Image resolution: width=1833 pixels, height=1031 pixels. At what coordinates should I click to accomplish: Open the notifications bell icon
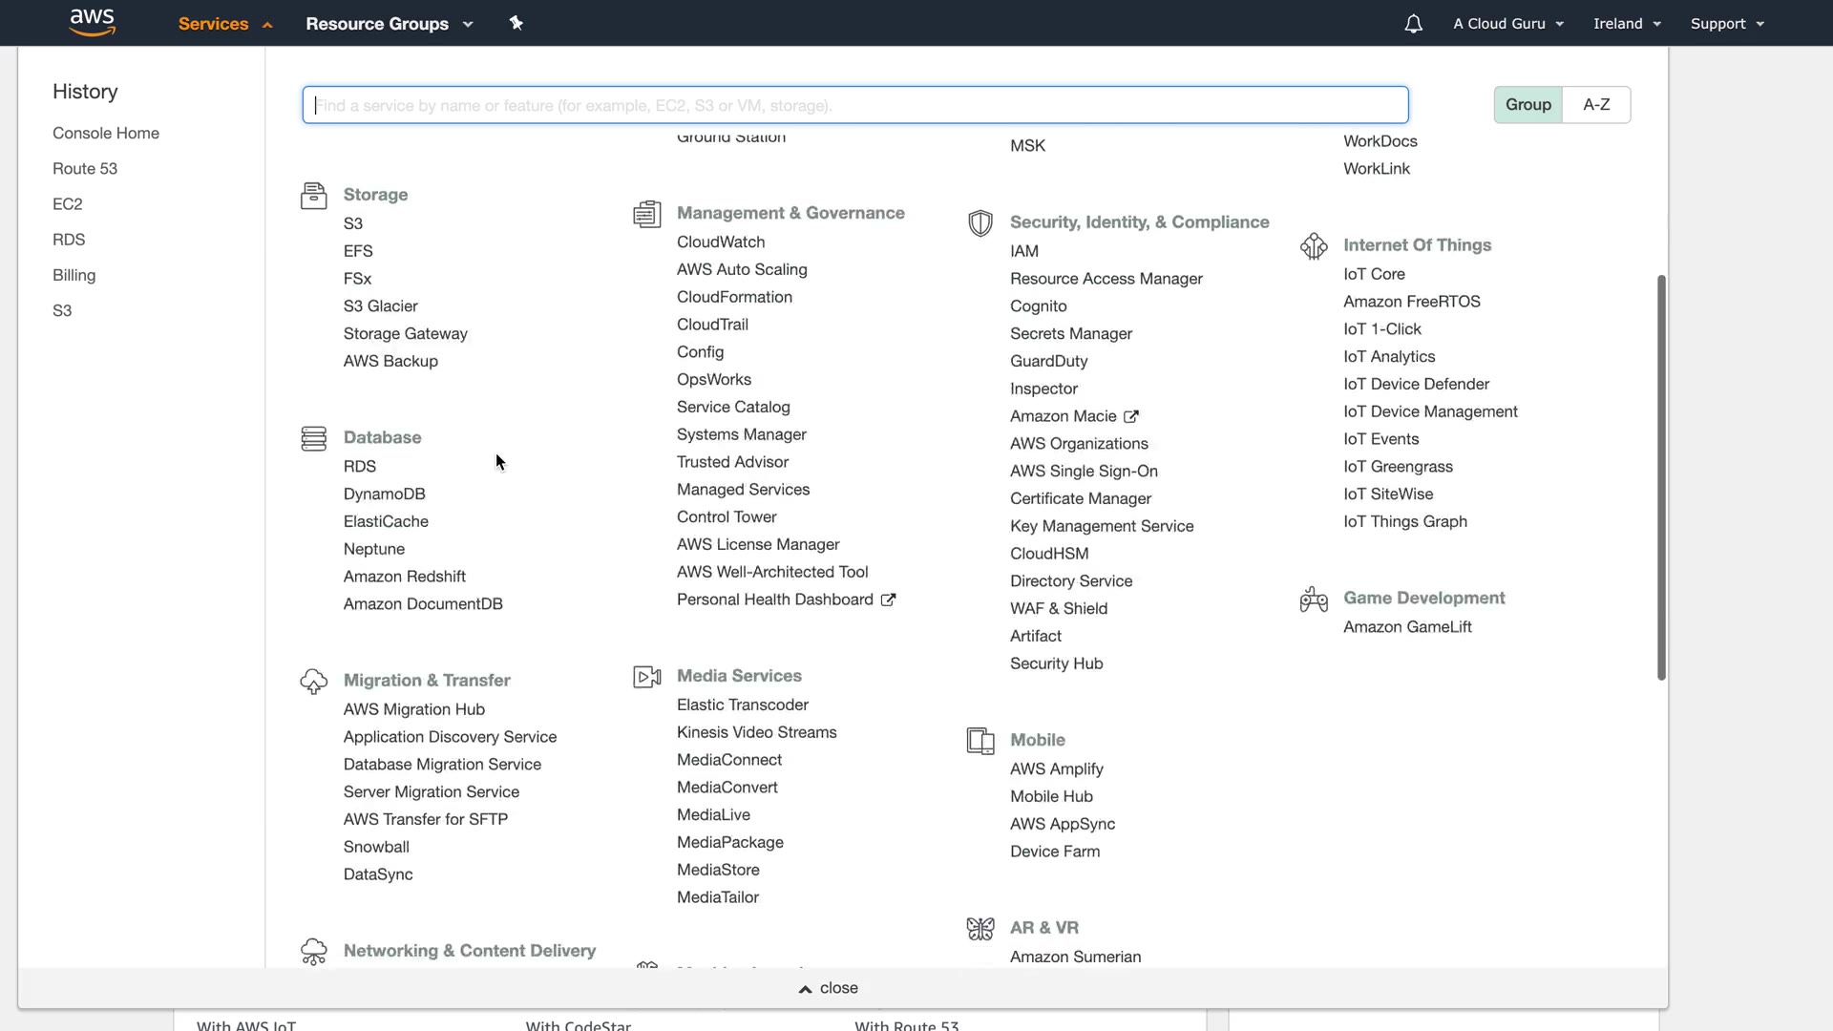click(x=1413, y=24)
